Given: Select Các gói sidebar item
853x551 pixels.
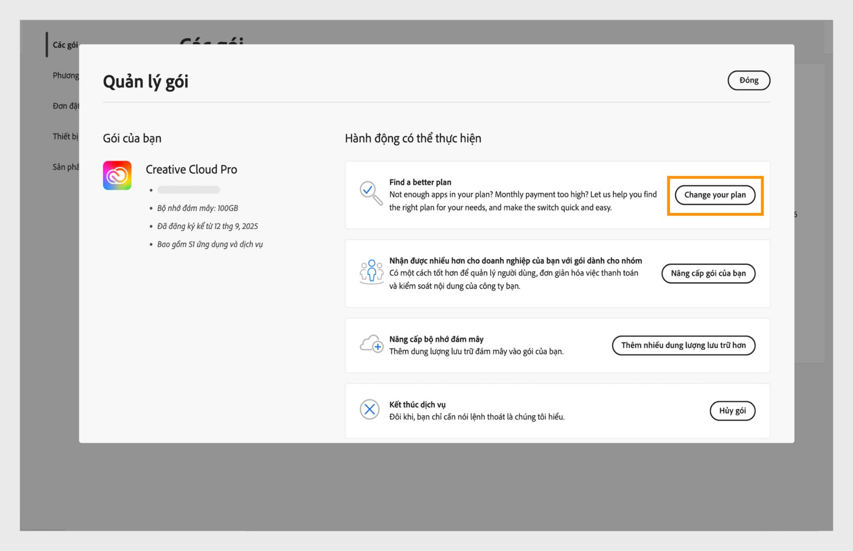Looking at the screenshot, I should point(65,45).
